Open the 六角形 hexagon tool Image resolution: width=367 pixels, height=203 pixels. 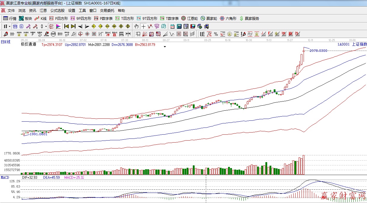[x=228, y=18]
